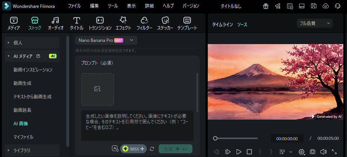
Task: Open the バージョン menu
Action: tap(191, 6)
